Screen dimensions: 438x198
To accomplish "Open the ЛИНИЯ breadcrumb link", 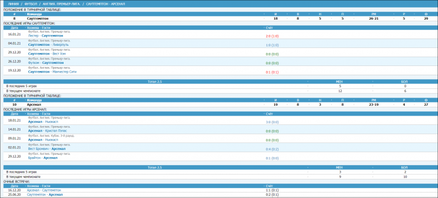I will click(13, 4).
